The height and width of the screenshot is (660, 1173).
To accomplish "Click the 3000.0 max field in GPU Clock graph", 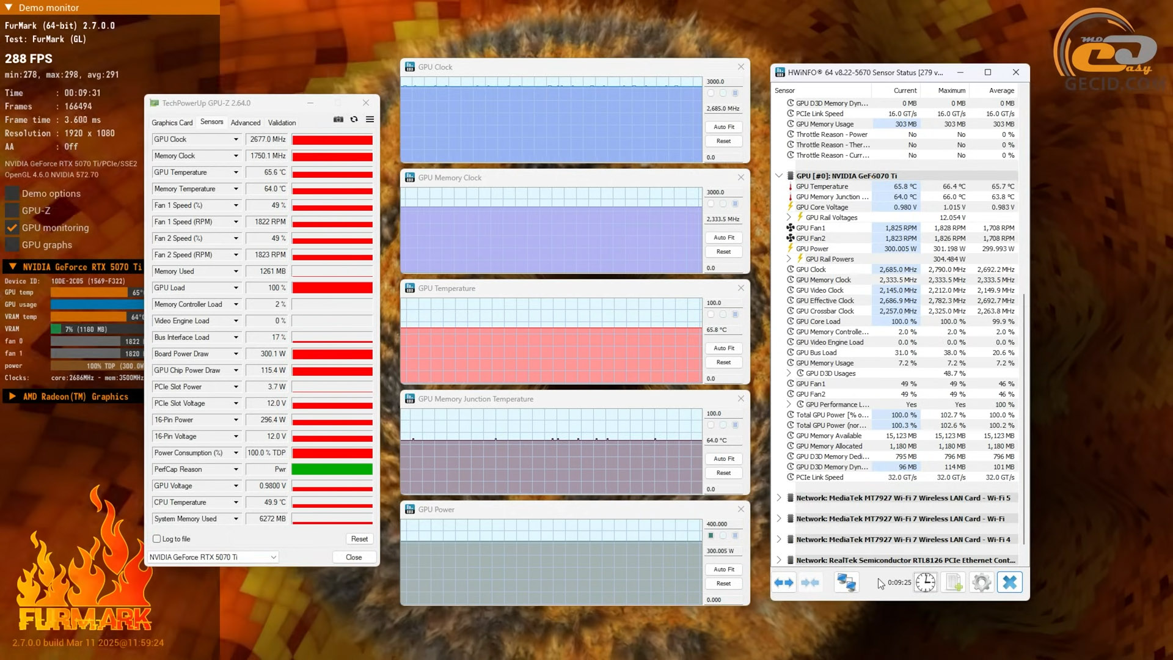I will (x=724, y=82).
